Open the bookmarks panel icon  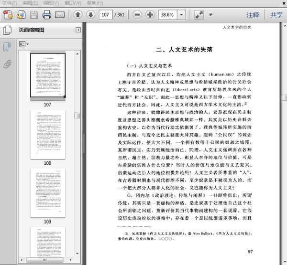pos(7,47)
